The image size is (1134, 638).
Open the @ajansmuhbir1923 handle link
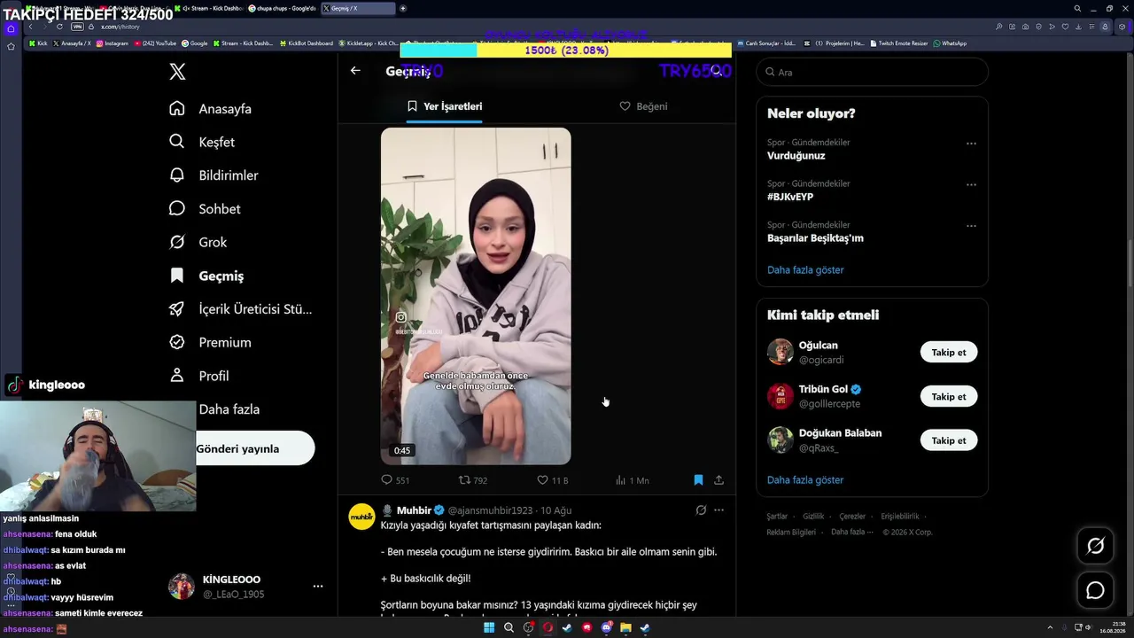coord(490,510)
